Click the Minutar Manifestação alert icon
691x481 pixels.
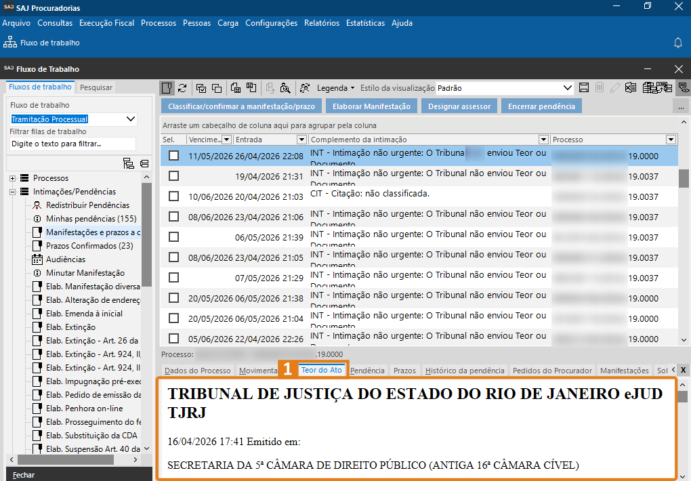point(37,273)
